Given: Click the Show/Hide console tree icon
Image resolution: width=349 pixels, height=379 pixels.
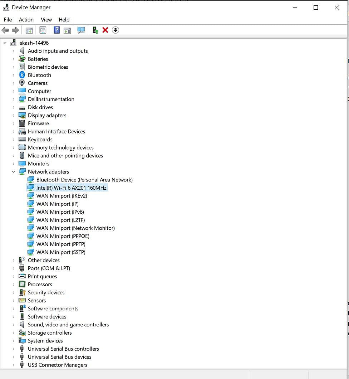Looking at the screenshot, I should click(29, 30).
